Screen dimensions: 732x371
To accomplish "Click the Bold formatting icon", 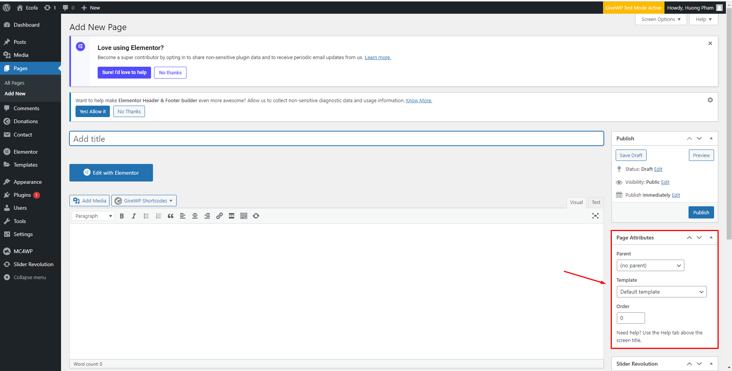I will [122, 216].
